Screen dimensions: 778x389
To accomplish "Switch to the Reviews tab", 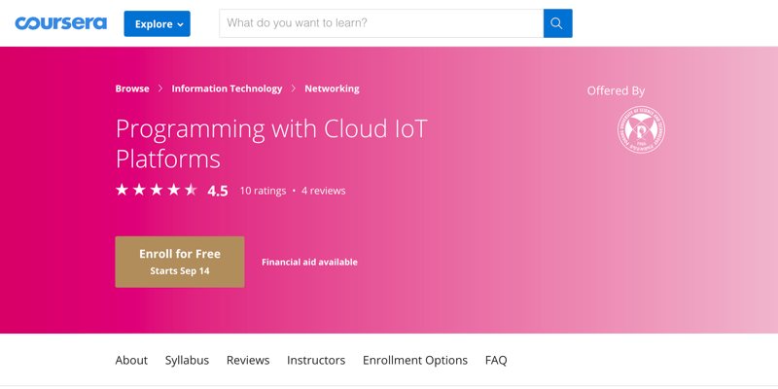I will (248, 360).
